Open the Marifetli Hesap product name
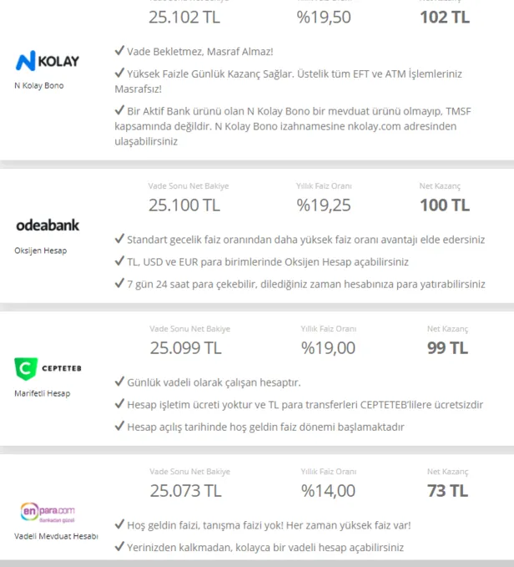Screen dimensions: 514x567 [x=42, y=392]
